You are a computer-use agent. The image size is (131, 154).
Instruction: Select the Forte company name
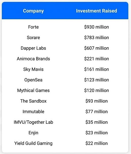33,27
